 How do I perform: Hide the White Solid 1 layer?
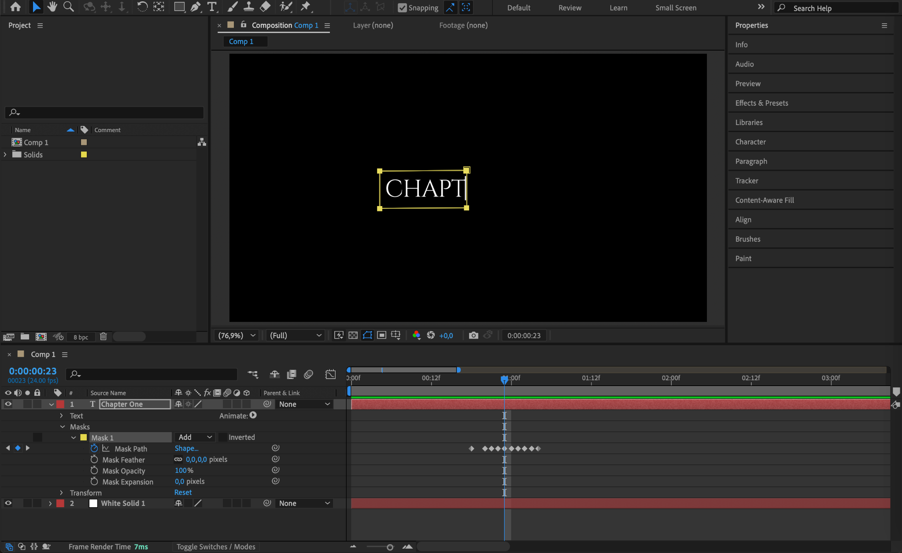8,503
